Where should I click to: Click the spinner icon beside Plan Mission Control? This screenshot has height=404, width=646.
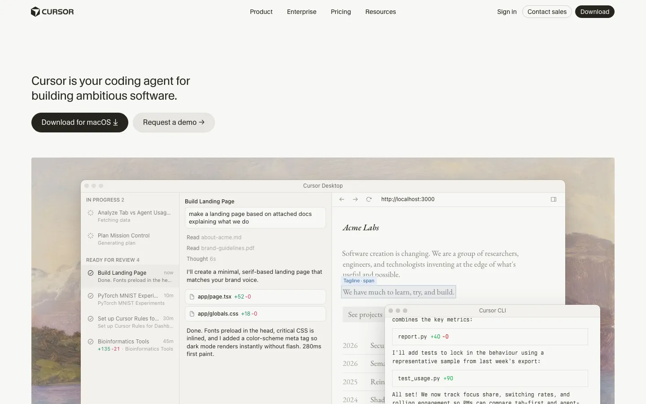pos(91,236)
